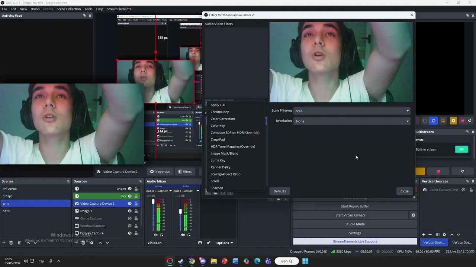Screen dimensions: 476x267
Task: Open scene filters icon in Scenes panel
Action: (x=19, y=243)
